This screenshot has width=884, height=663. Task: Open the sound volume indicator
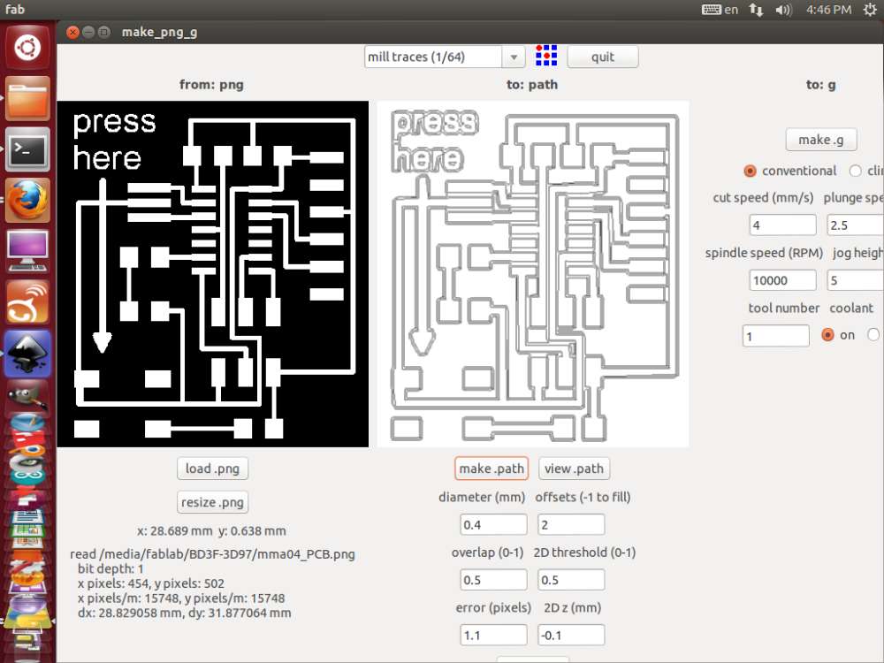coord(783,10)
